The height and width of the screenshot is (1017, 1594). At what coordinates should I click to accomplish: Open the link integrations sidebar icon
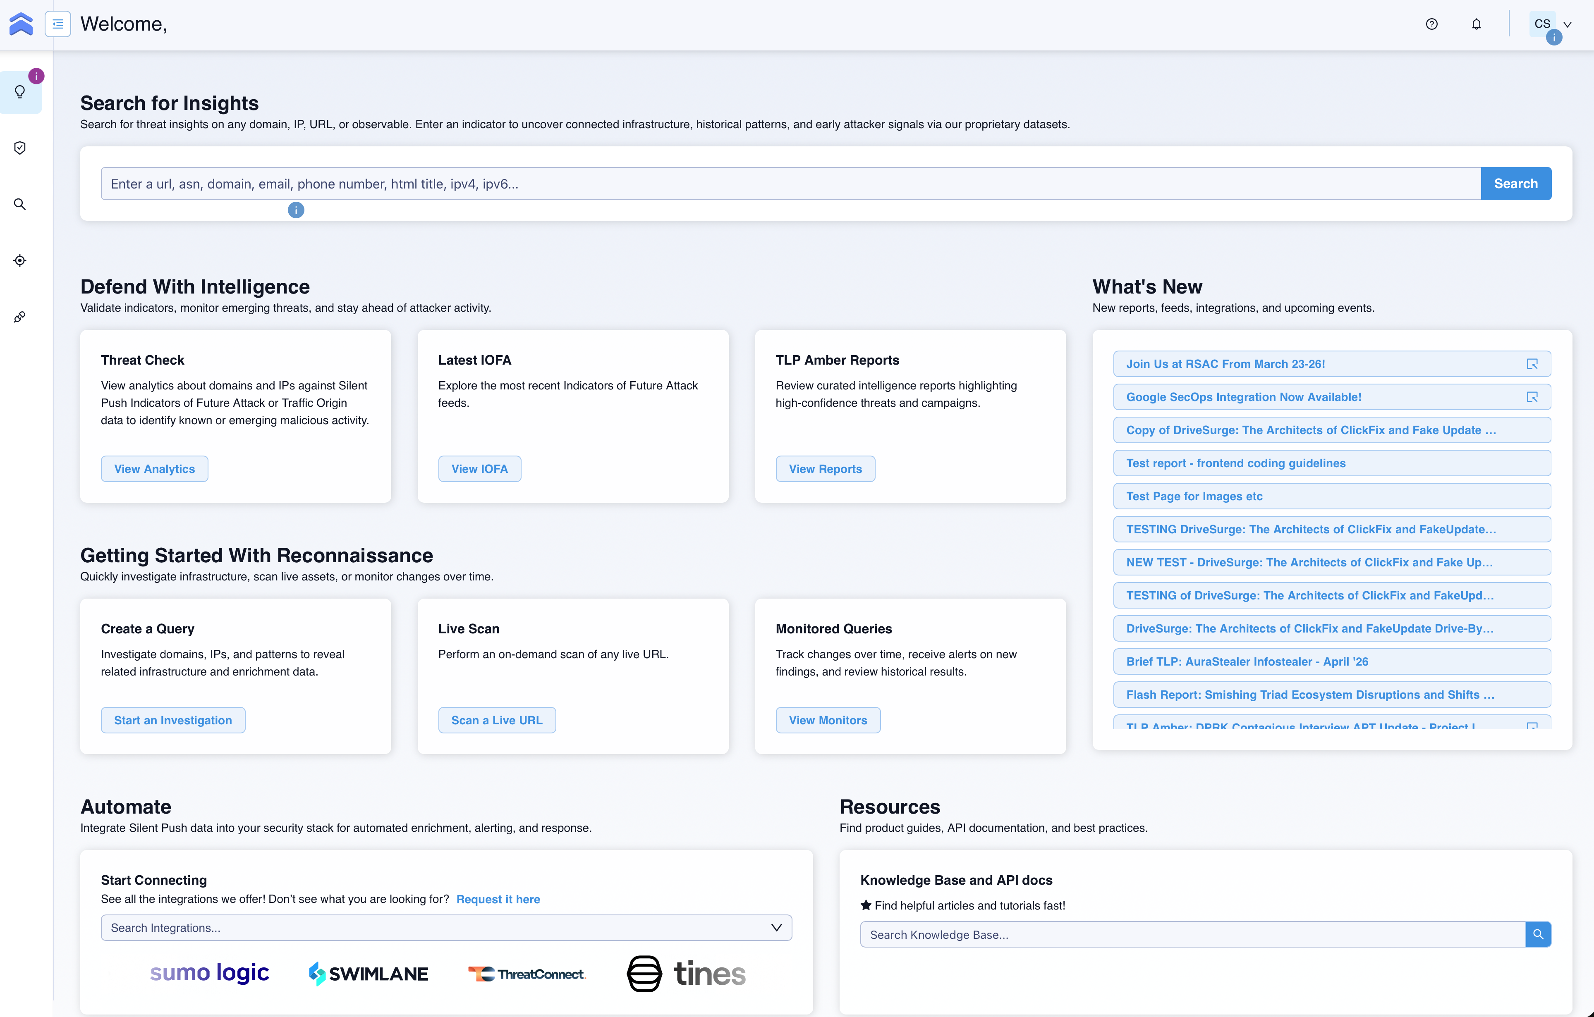(x=20, y=317)
